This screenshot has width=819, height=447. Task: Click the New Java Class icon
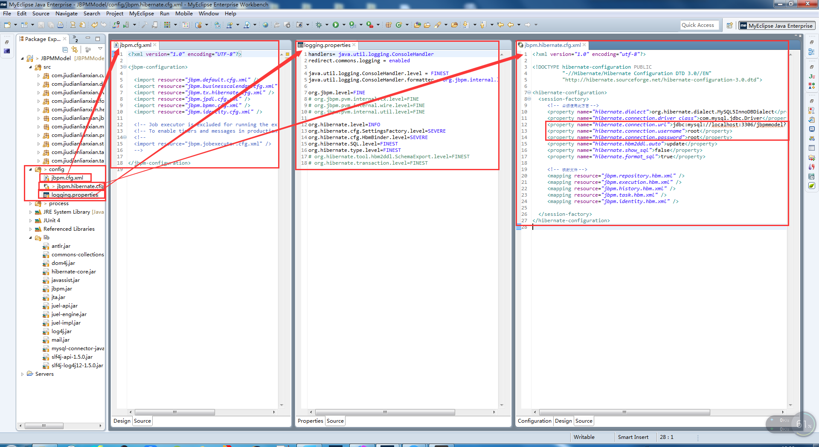point(399,25)
